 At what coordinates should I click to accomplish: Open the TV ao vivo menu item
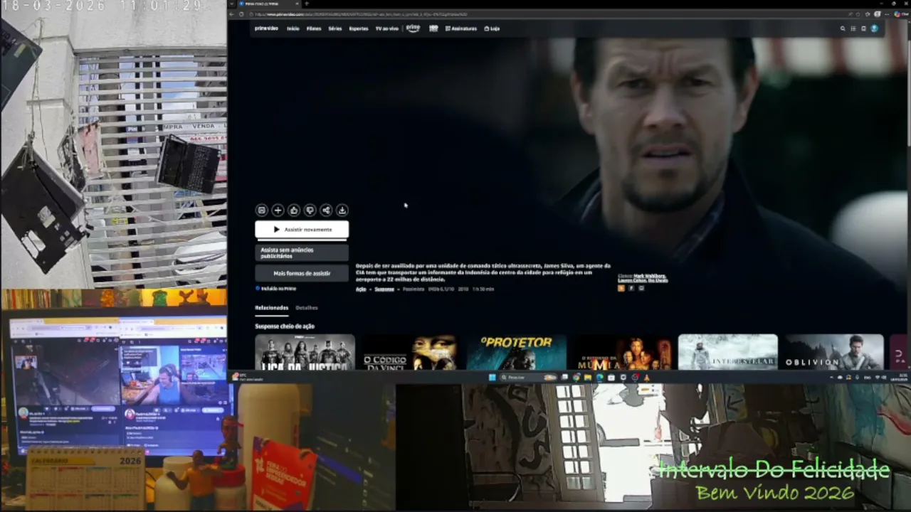click(x=387, y=28)
